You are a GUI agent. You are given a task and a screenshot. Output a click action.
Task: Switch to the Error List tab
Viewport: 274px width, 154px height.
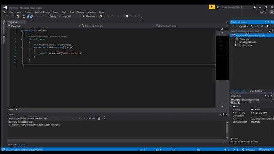click(x=12, y=145)
